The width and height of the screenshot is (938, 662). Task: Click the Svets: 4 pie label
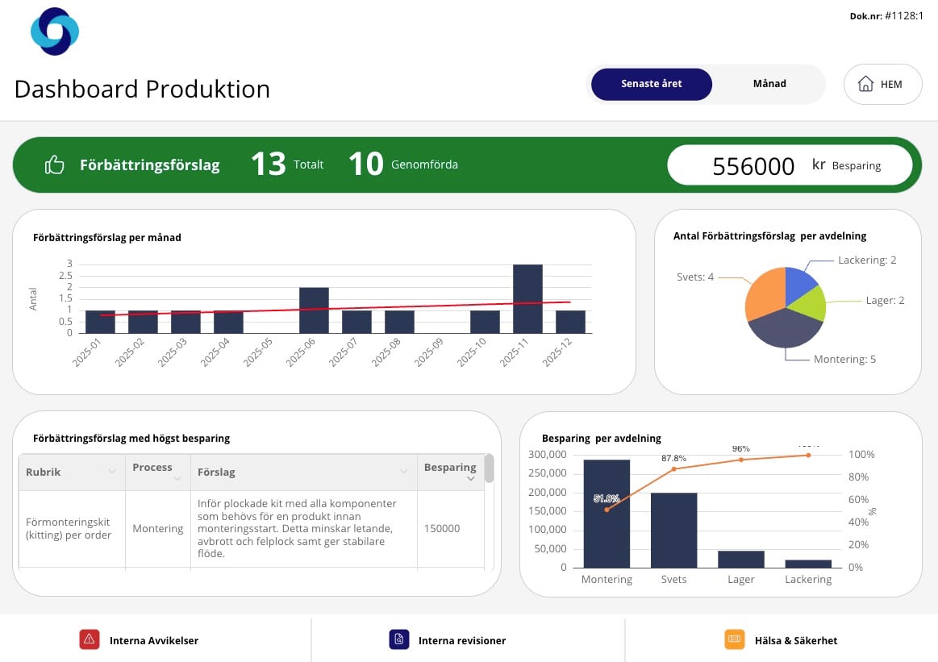[x=695, y=277]
